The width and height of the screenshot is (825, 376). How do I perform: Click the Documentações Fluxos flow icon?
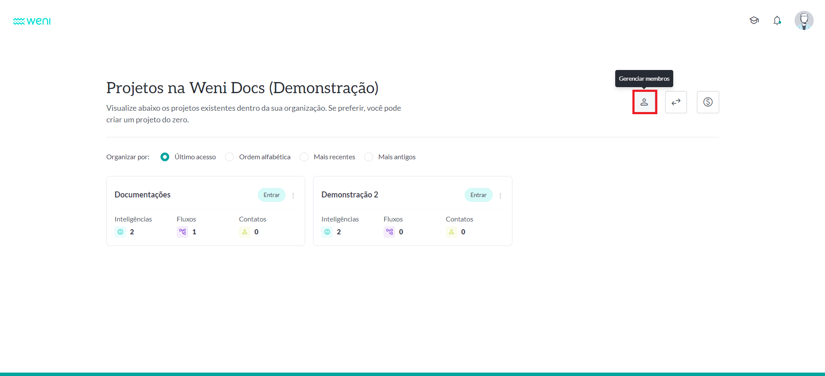183,232
